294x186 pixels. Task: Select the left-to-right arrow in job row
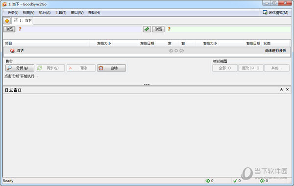coord(181,51)
